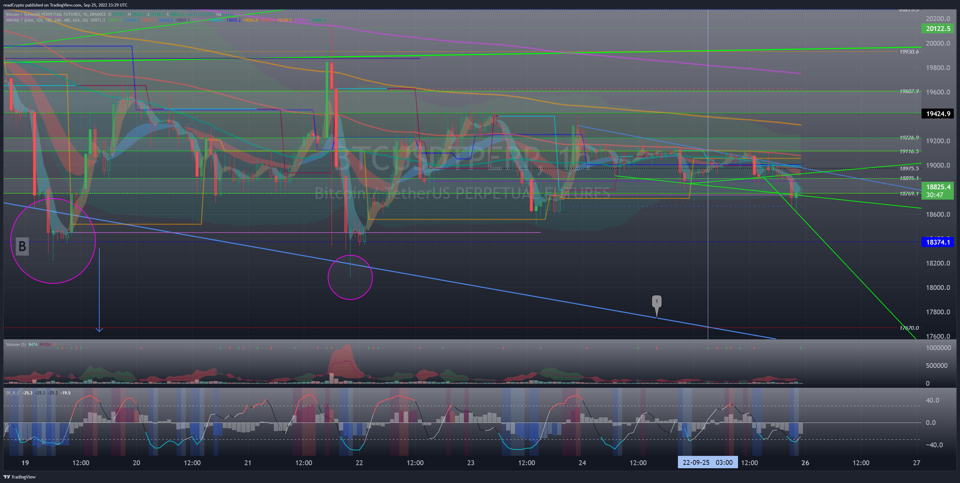960x483 pixels.
Task: Click the 30971.3 value in MRHAB-T legend
Action: [97, 20]
